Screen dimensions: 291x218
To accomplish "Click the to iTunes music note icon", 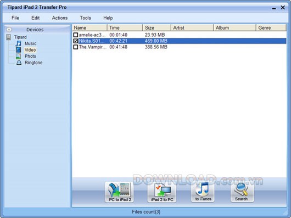I will tap(203, 192).
